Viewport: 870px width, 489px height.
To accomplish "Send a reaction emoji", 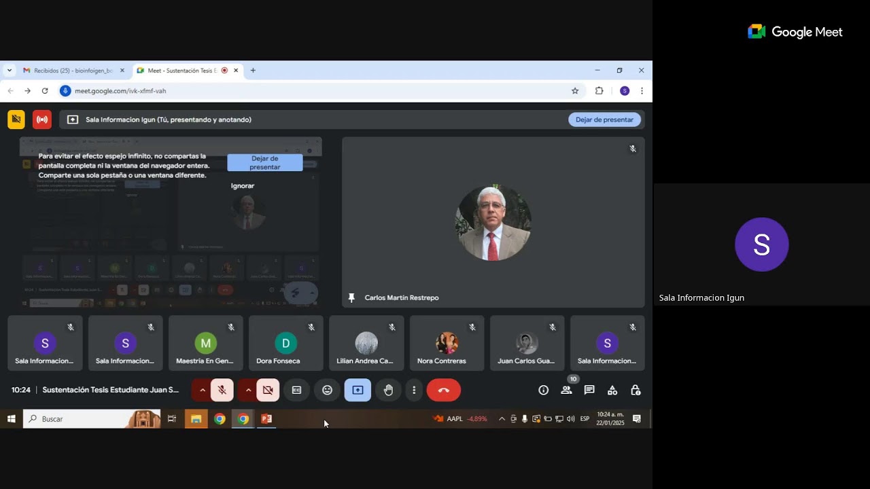I will [x=327, y=390].
